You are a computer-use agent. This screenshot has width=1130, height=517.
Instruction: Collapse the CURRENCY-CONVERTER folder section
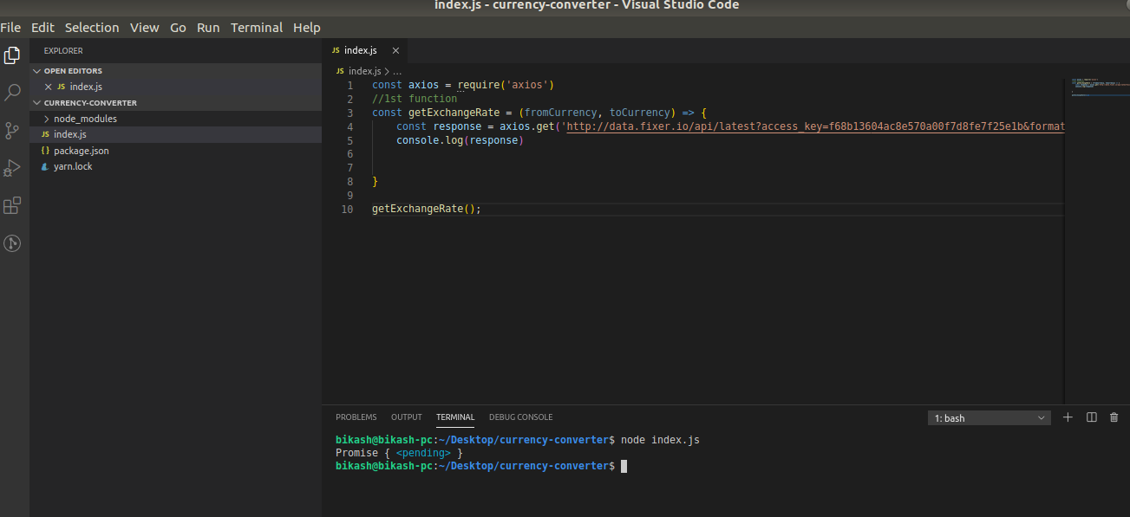point(175,102)
